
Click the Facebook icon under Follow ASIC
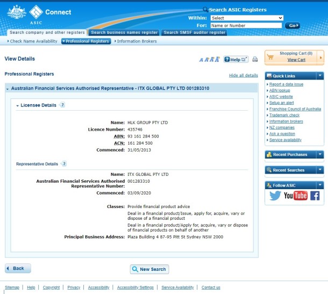(315, 196)
